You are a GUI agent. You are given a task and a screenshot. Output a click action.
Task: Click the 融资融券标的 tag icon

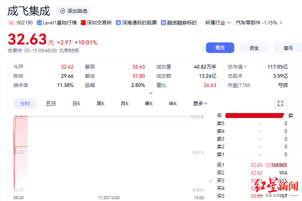coord(163,22)
